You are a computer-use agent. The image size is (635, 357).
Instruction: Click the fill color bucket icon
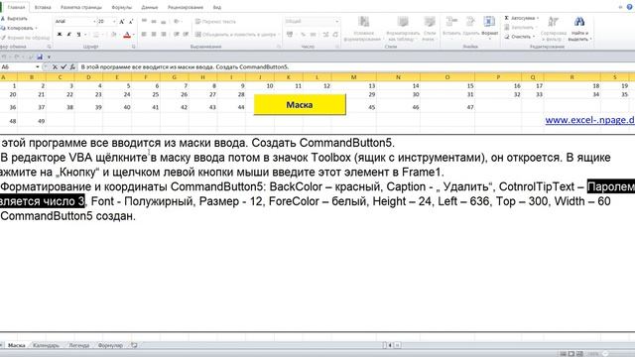click(113, 35)
